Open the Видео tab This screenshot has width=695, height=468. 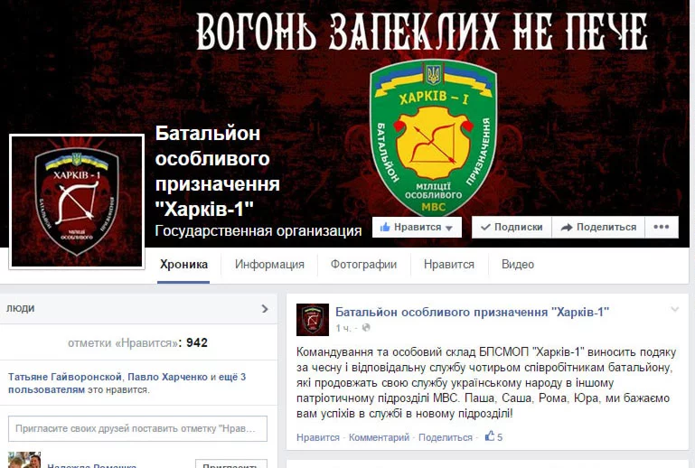(x=518, y=265)
